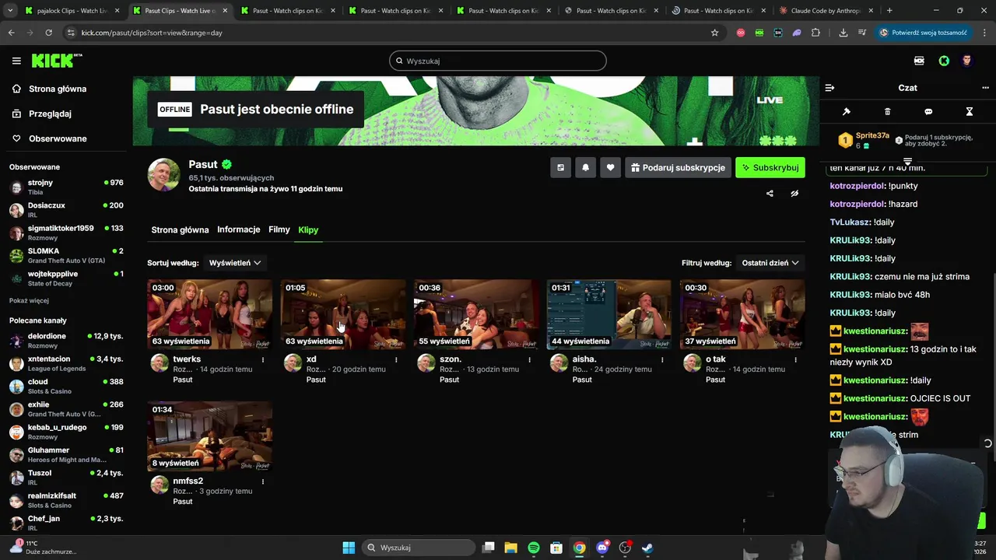Play the twerks clip thumbnail

point(210,314)
